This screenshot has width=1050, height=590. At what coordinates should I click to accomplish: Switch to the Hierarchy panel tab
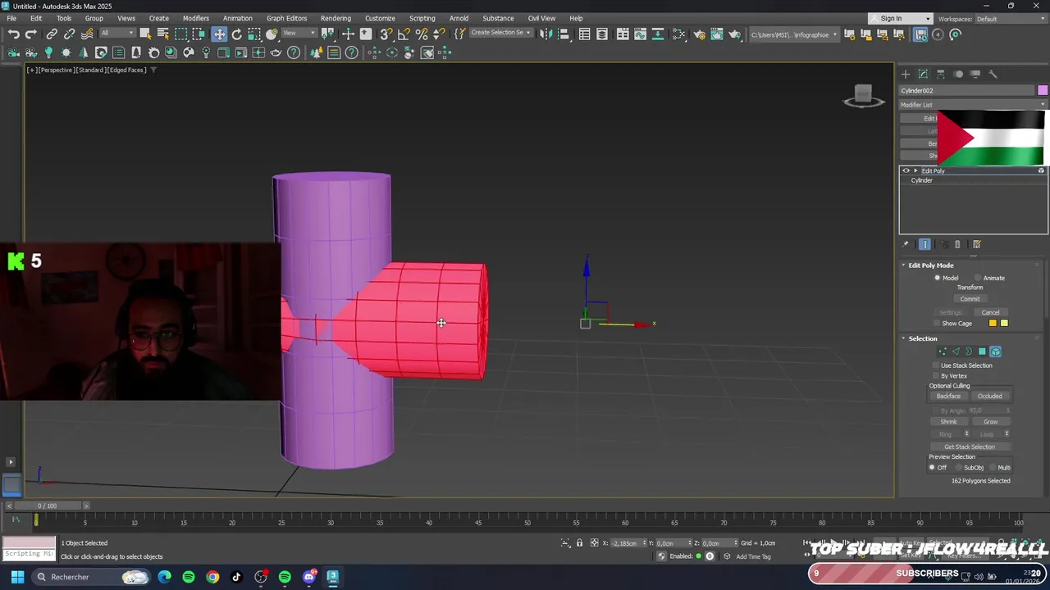point(940,74)
